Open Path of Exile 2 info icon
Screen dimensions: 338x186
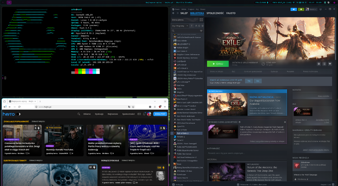click(x=324, y=64)
